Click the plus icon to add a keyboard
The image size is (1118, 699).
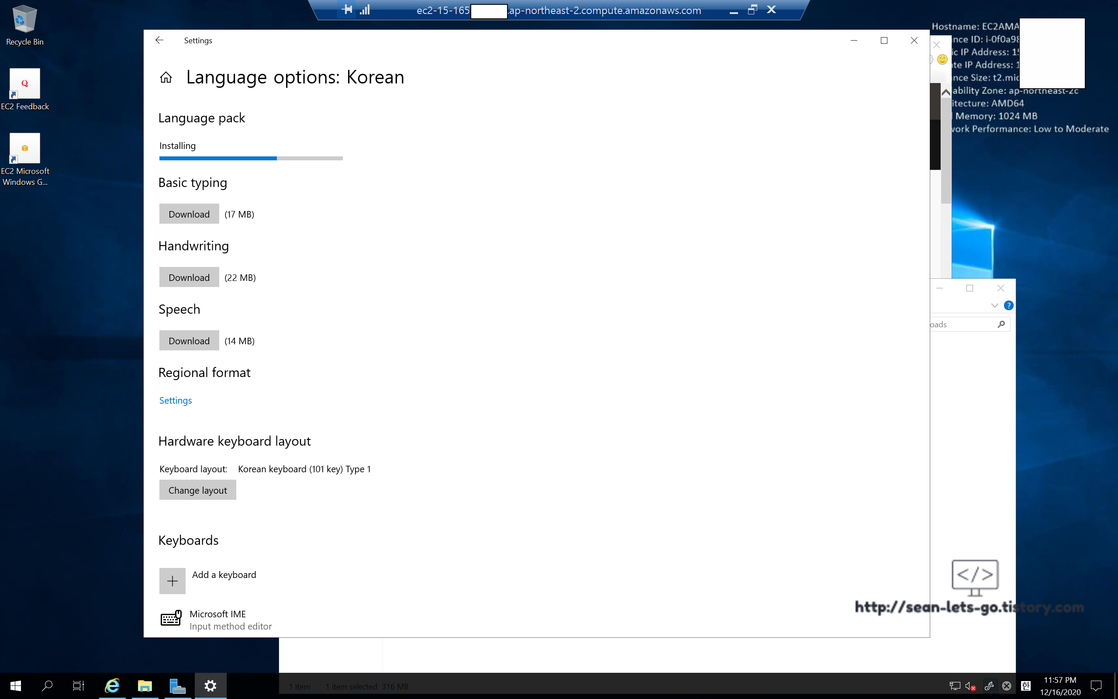[173, 581]
